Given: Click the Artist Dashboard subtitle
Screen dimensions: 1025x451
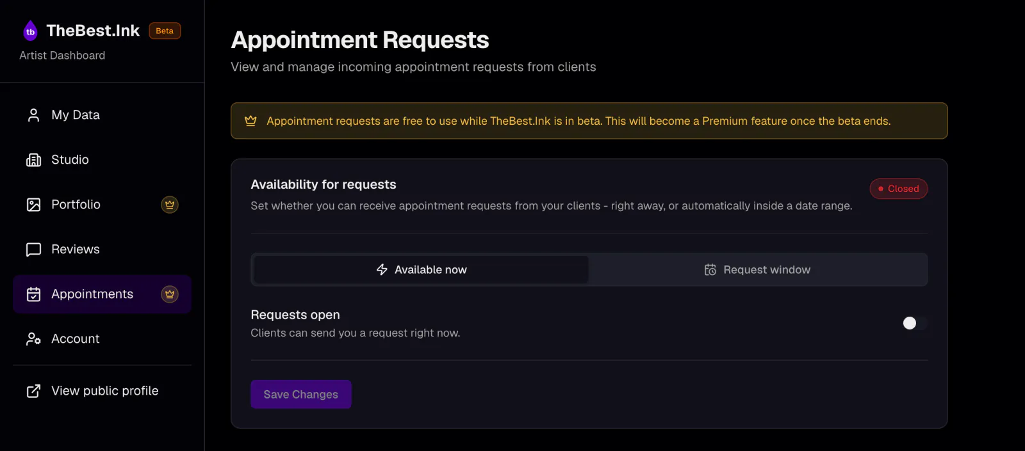Looking at the screenshot, I should (x=62, y=56).
